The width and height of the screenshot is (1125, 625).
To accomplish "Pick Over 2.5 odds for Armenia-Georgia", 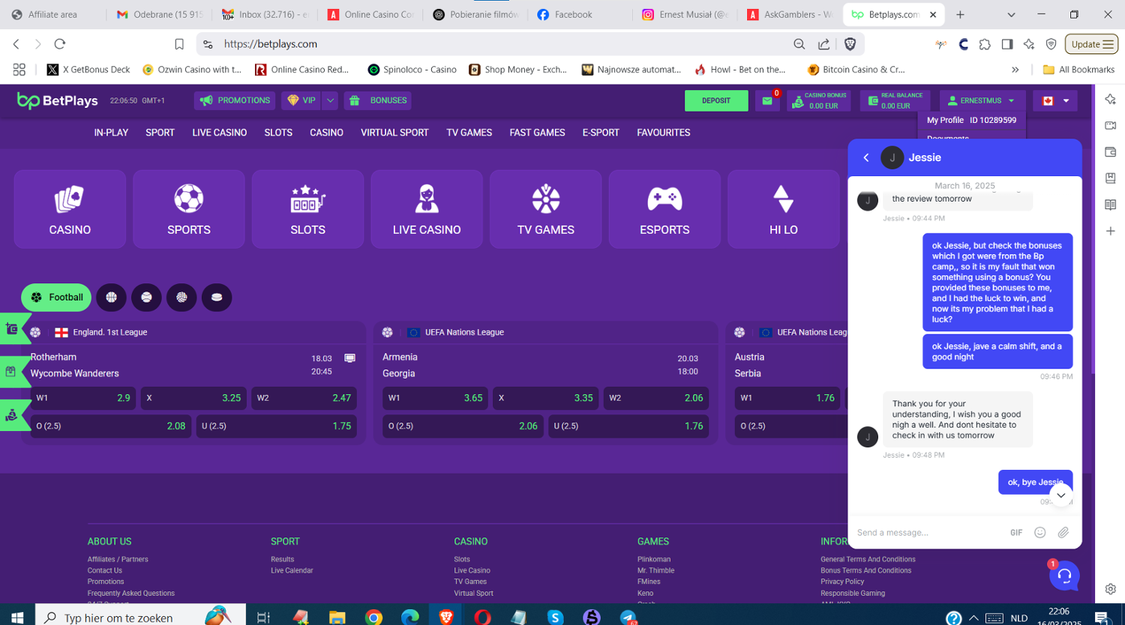I will point(462,426).
